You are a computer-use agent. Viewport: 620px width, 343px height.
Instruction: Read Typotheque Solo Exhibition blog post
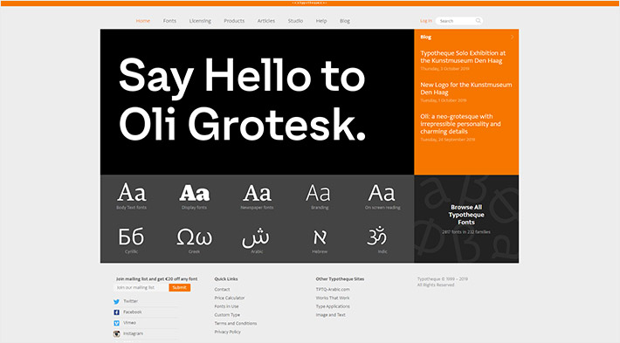pos(463,57)
